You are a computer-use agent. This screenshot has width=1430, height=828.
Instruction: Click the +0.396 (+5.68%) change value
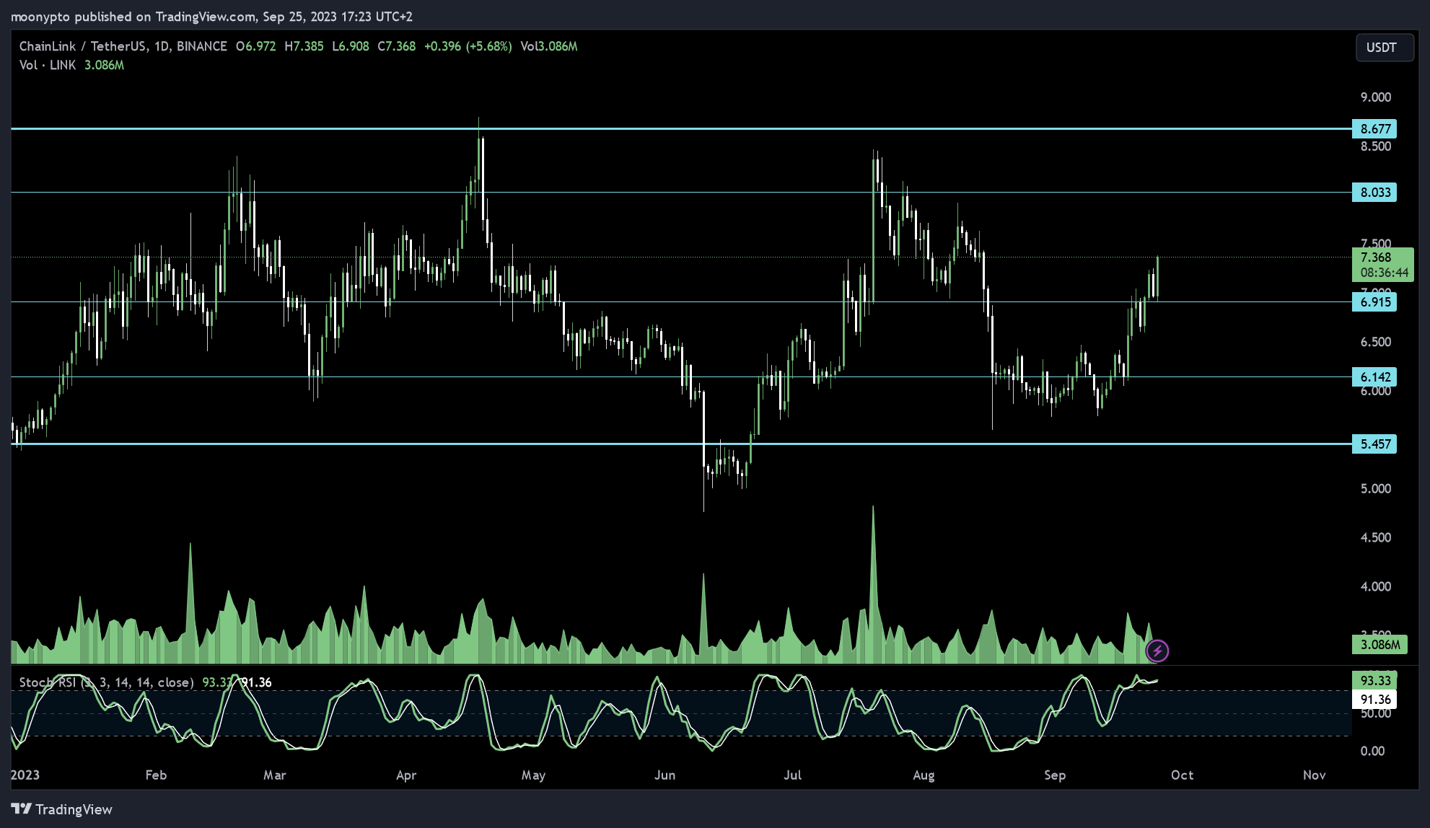click(x=468, y=46)
